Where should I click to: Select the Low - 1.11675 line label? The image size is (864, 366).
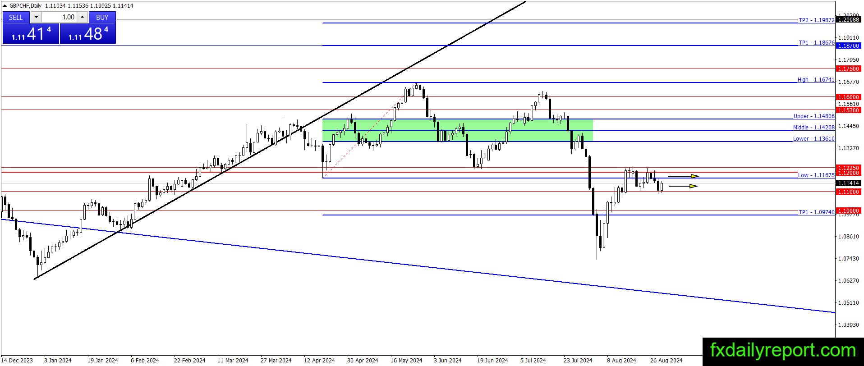point(816,175)
